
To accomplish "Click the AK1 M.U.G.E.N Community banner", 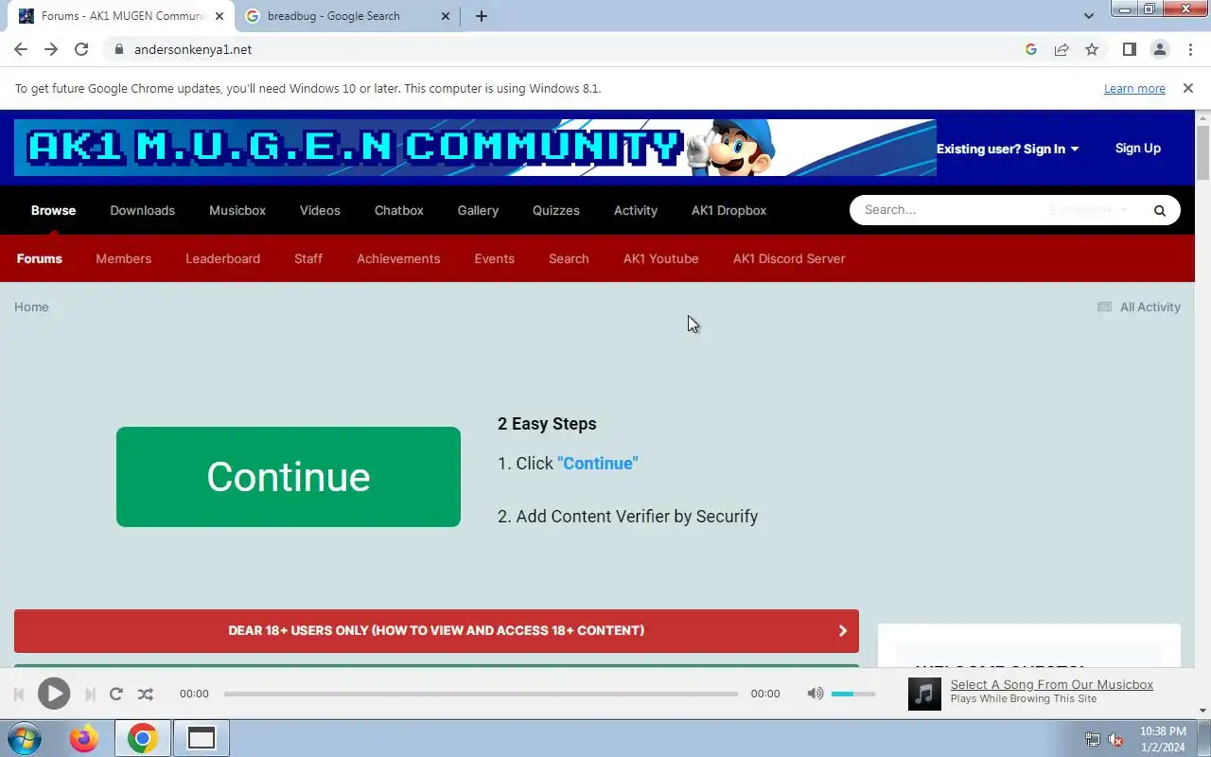I will (x=475, y=148).
